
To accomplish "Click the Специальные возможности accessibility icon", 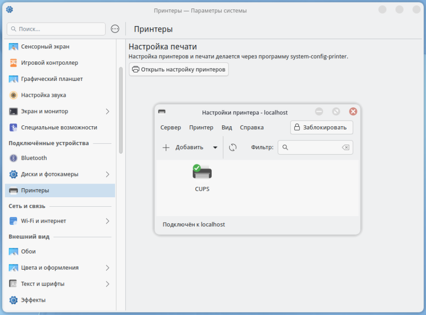I will point(13,127).
